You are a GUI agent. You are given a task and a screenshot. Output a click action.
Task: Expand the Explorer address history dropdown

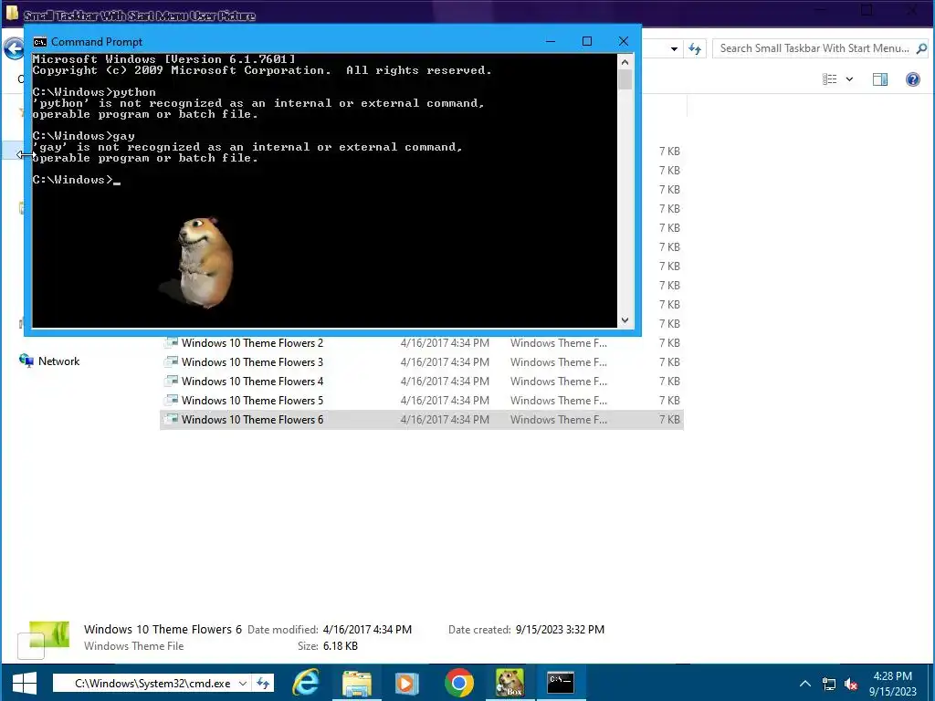pyautogui.click(x=674, y=49)
